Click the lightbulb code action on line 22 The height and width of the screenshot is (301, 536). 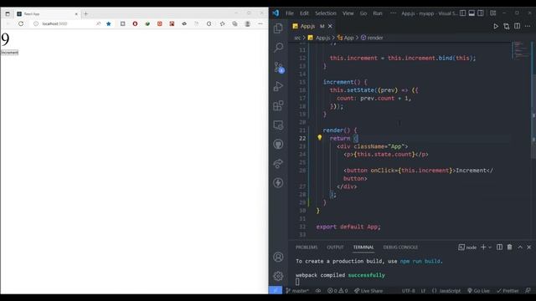pos(320,137)
